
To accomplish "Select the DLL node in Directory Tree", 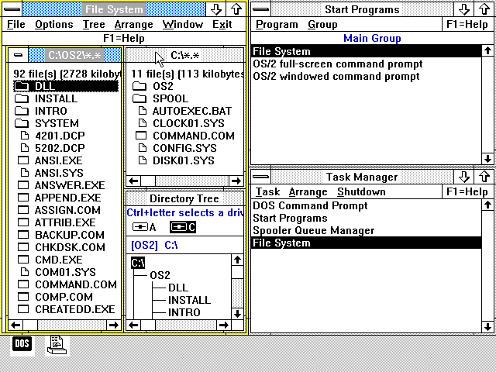I will (x=178, y=288).
